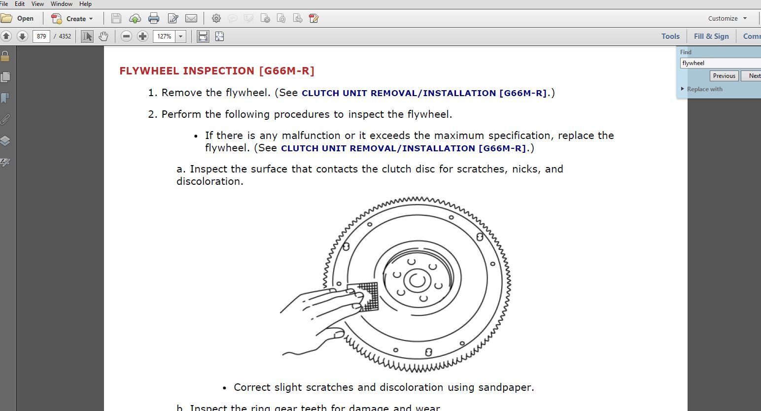Go to next page arrow
Image resolution: width=761 pixels, height=411 pixels.
(x=22, y=36)
